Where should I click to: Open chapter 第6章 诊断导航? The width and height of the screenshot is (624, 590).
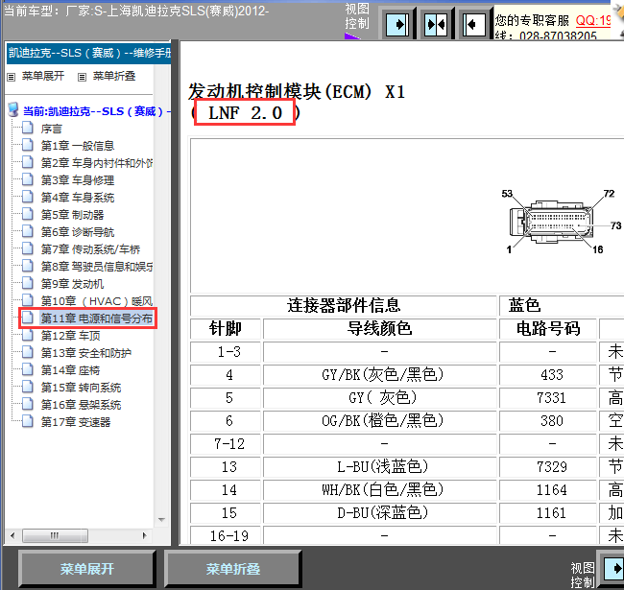click(x=78, y=232)
